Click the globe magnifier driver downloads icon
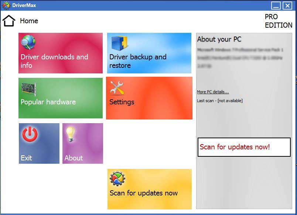 [x=28, y=42]
